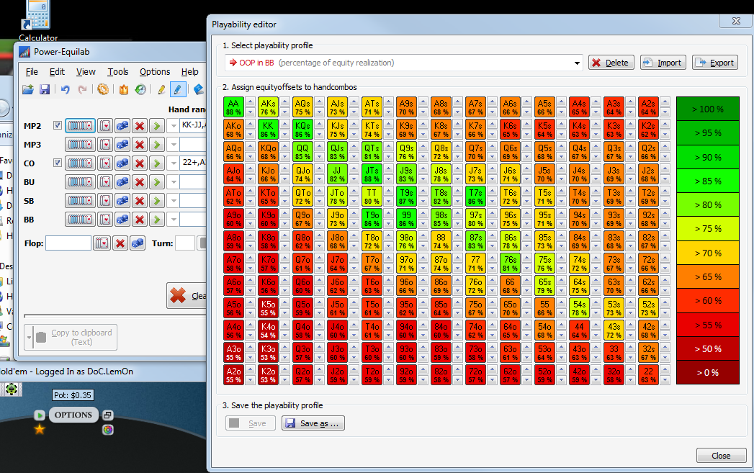Select the yellow pencil toolbar icon
754x473 pixels.
pos(161,89)
